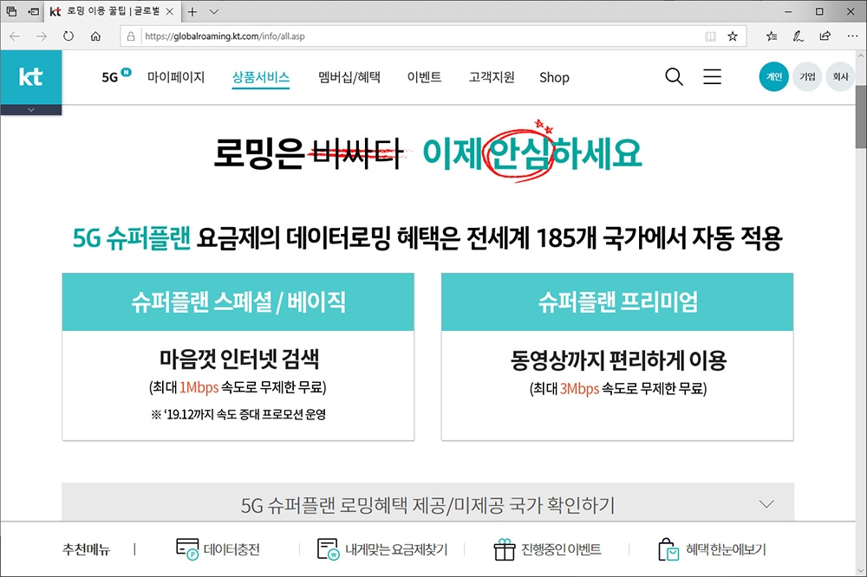Click the 슈퍼플랜 스페셜 / 베이직 header
The height and width of the screenshot is (577, 867).
238,301
